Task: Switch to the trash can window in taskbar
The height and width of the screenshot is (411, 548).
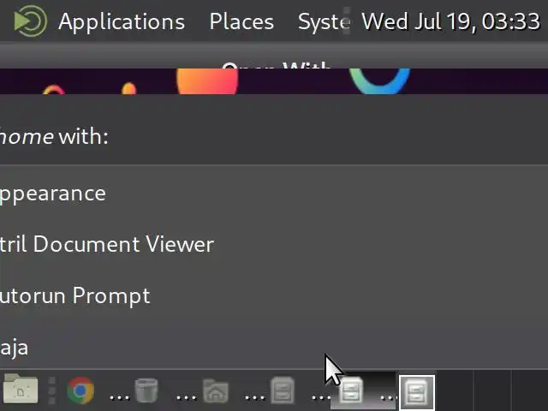Action: click(146, 390)
